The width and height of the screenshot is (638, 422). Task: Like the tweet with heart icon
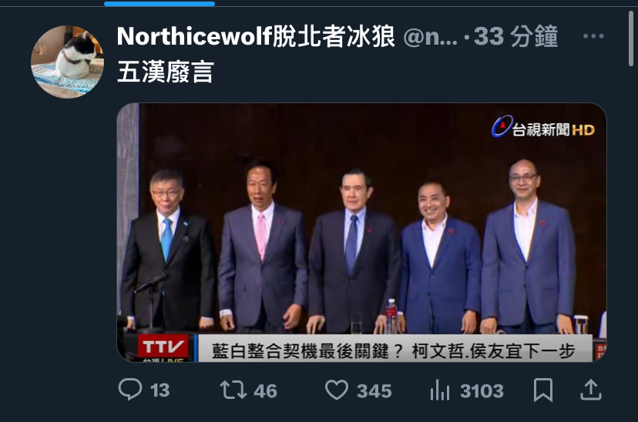(x=337, y=390)
